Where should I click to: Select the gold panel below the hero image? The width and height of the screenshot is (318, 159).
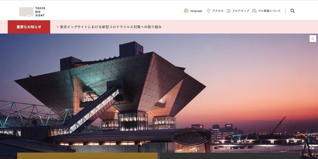pos(87,156)
